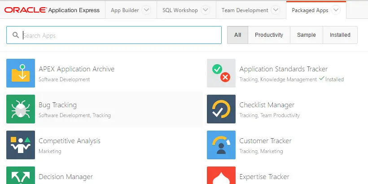Image resolution: width=368 pixels, height=184 pixels.
Task: Open the Expertise Tracker red icon
Action: pyautogui.click(x=221, y=175)
